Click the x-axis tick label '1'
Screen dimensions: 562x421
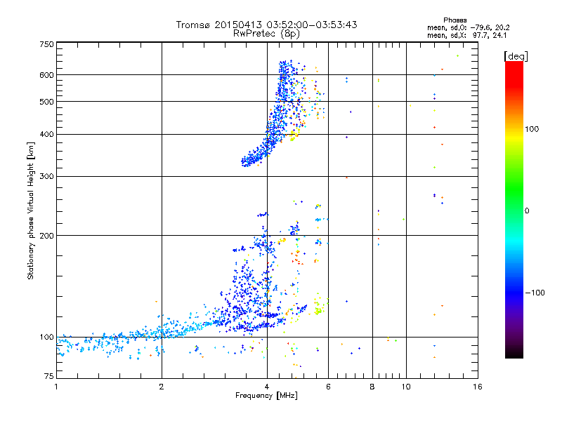point(56,387)
